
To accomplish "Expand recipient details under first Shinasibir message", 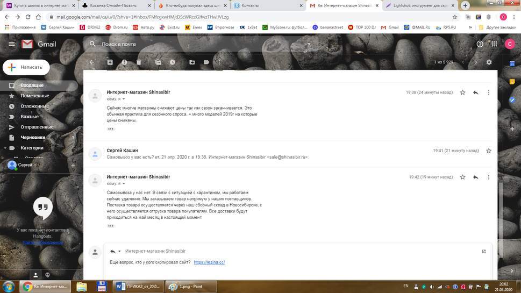I will tap(124, 99).
